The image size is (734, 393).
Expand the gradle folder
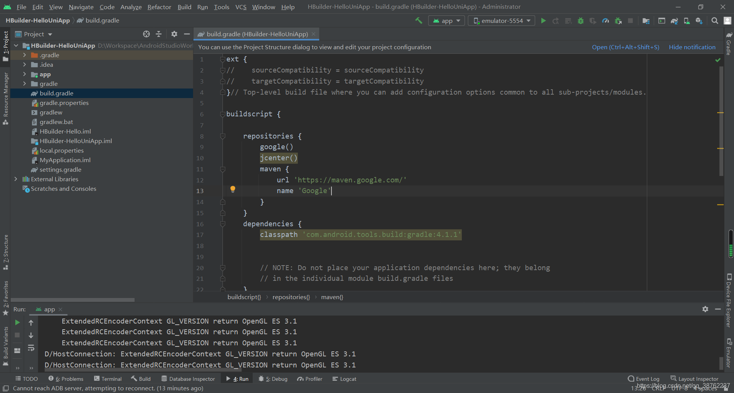pyautogui.click(x=24, y=84)
